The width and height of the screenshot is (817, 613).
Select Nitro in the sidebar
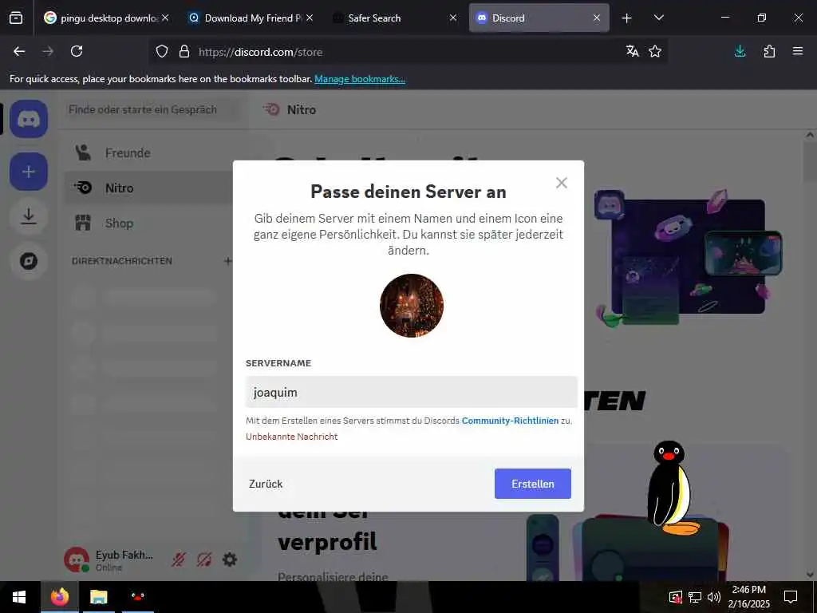coord(148,188)
